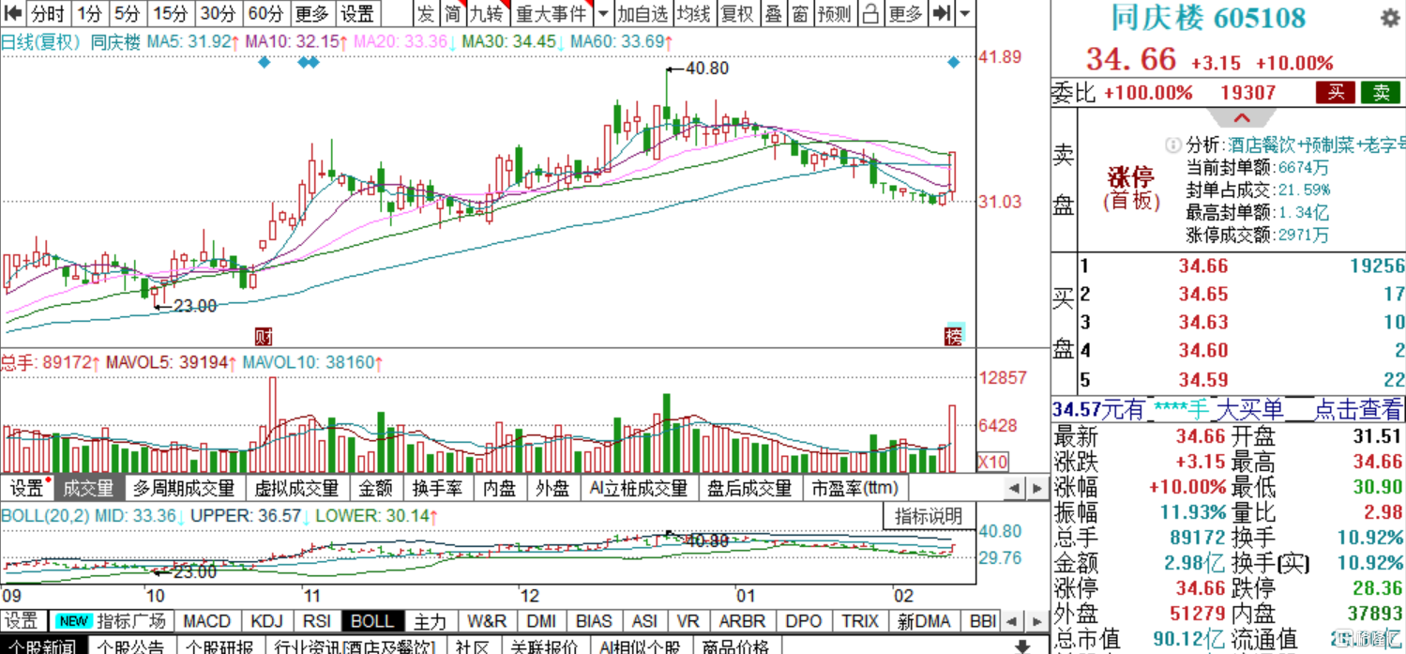Toggle the 预测 forecast feature
Viewport: 1406px width, 654px height.
pyautogui.click(x=835, y=13)
